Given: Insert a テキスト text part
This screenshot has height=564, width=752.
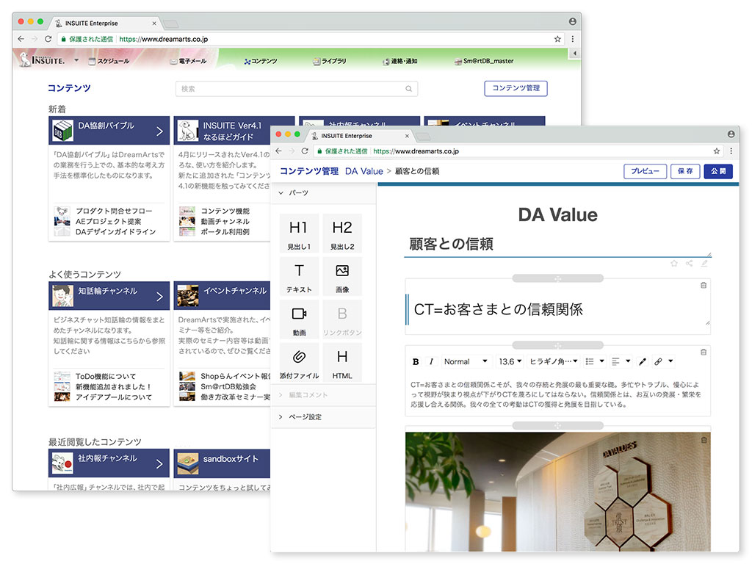Looking at the screenshot, I should (299, 276).
